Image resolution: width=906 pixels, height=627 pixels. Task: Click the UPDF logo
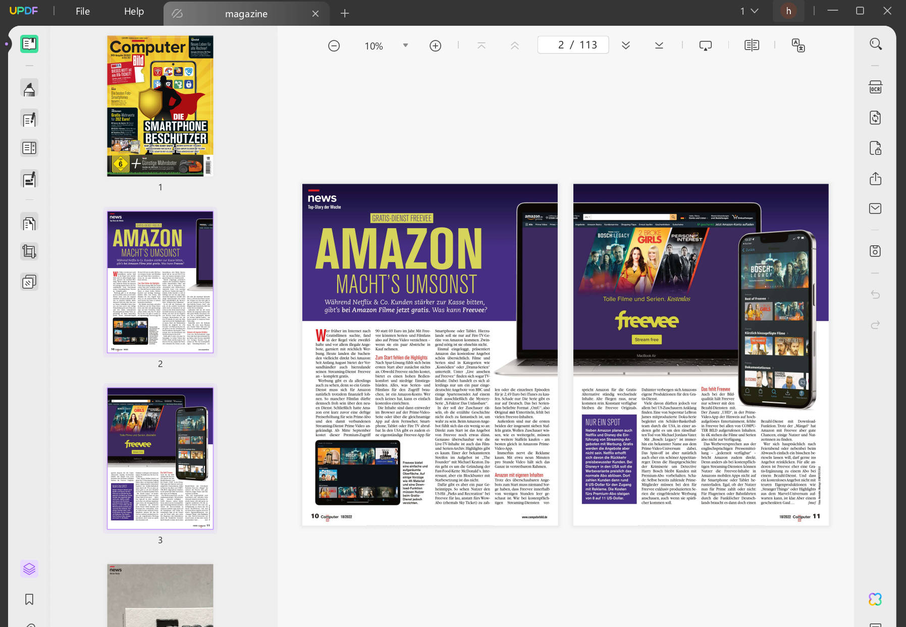[x=24, y=11]
